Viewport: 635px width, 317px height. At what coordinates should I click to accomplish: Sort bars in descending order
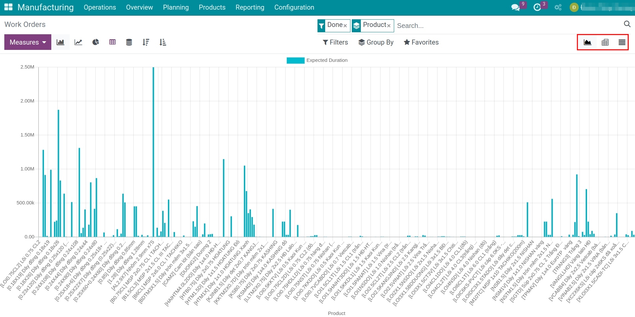[146, 42]
